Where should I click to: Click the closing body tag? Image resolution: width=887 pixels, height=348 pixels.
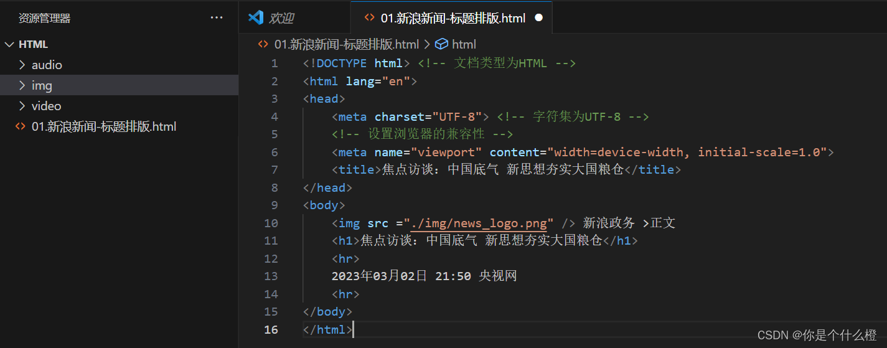coord(327,311)
